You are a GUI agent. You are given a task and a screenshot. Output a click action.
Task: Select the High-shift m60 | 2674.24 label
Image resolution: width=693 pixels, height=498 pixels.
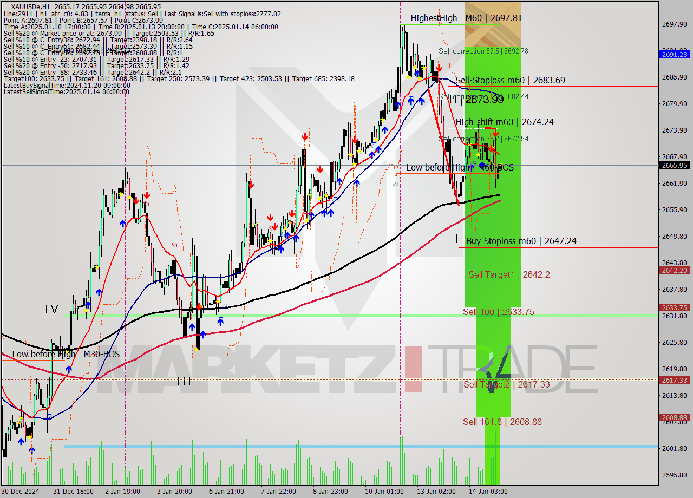pyautogui.click(x=505, y=122)
